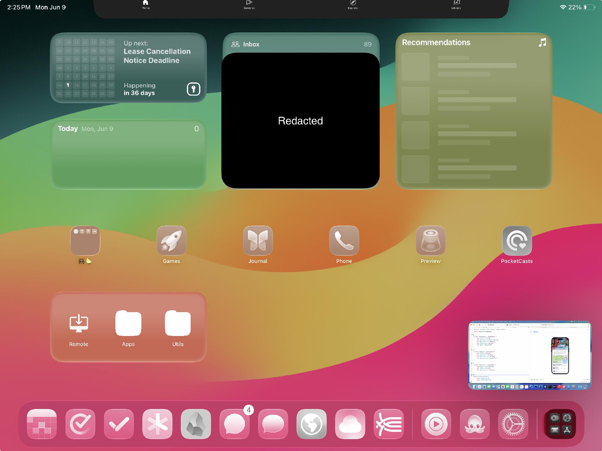
Task: Launch the Journal app
Action: click(258, 240)
